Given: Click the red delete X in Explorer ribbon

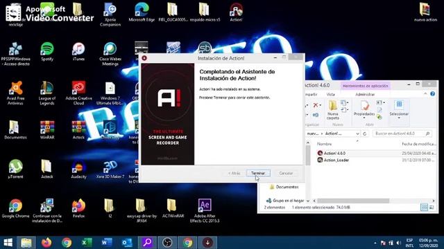Looking at the screenshot, I should (x=316, y=105).
